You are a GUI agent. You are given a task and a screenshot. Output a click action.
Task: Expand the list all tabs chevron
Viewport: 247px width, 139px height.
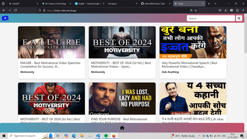[215, 3]
